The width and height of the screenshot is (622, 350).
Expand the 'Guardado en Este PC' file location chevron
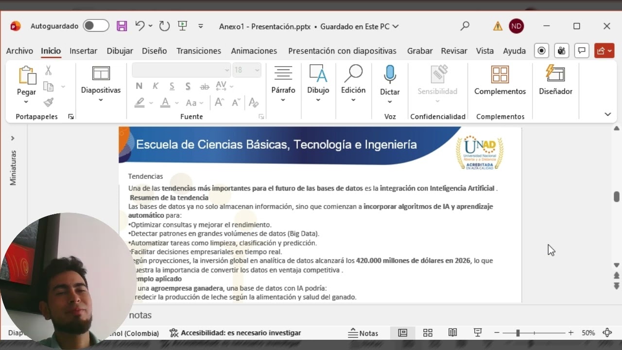tap(395, 26)
